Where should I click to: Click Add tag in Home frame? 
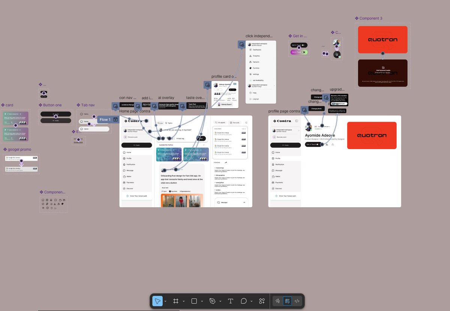pos(180,139)
